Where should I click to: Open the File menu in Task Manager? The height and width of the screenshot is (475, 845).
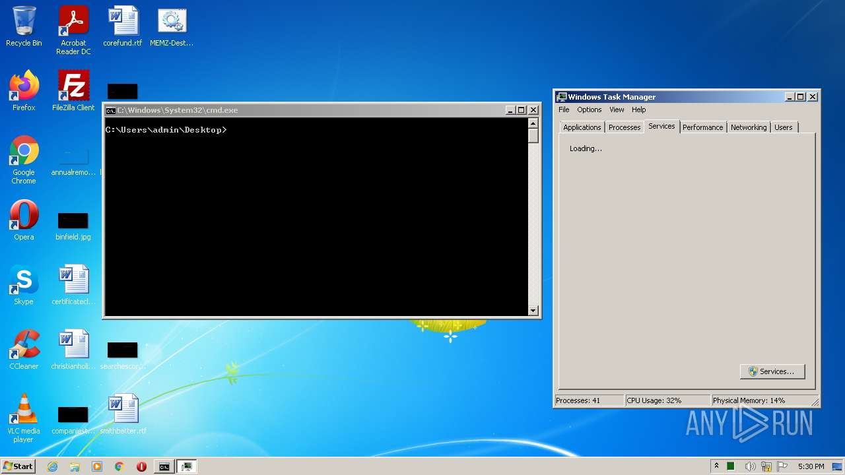coord(564,110)
